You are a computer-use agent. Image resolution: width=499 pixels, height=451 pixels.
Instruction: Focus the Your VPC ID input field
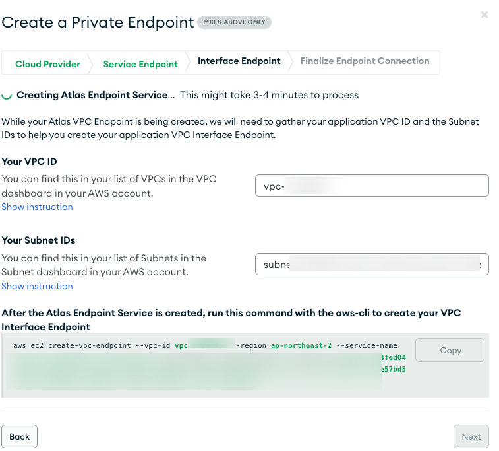point(372,186)
